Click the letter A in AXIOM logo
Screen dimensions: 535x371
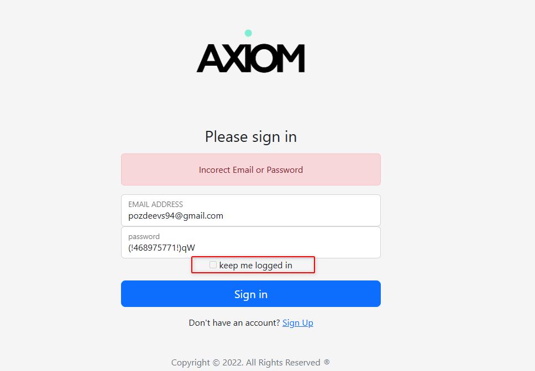point(209,59)
